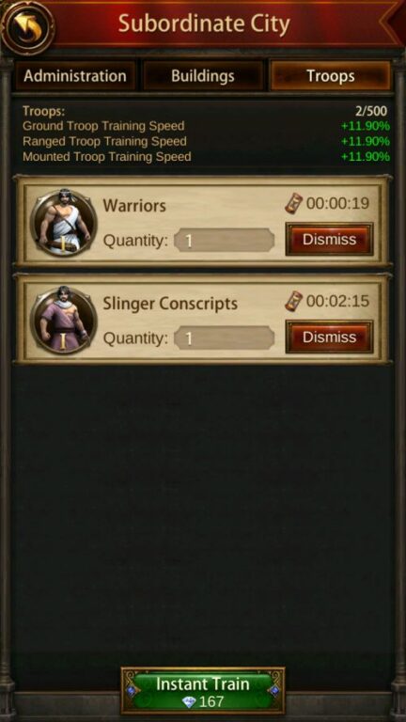Tap the Warriors name label

(134, 205)
